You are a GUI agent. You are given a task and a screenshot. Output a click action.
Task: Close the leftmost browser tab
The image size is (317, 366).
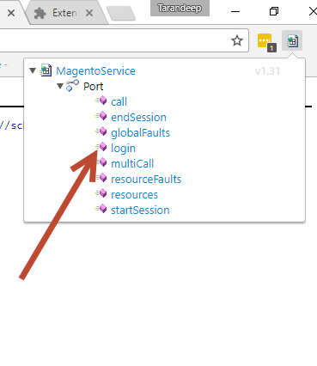pyautogui.click(x=11, y=13)
